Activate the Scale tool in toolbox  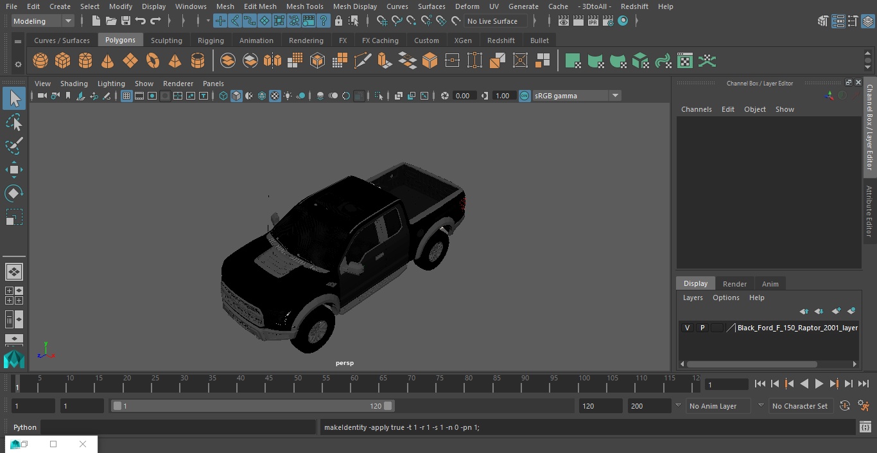pos(14,217)
